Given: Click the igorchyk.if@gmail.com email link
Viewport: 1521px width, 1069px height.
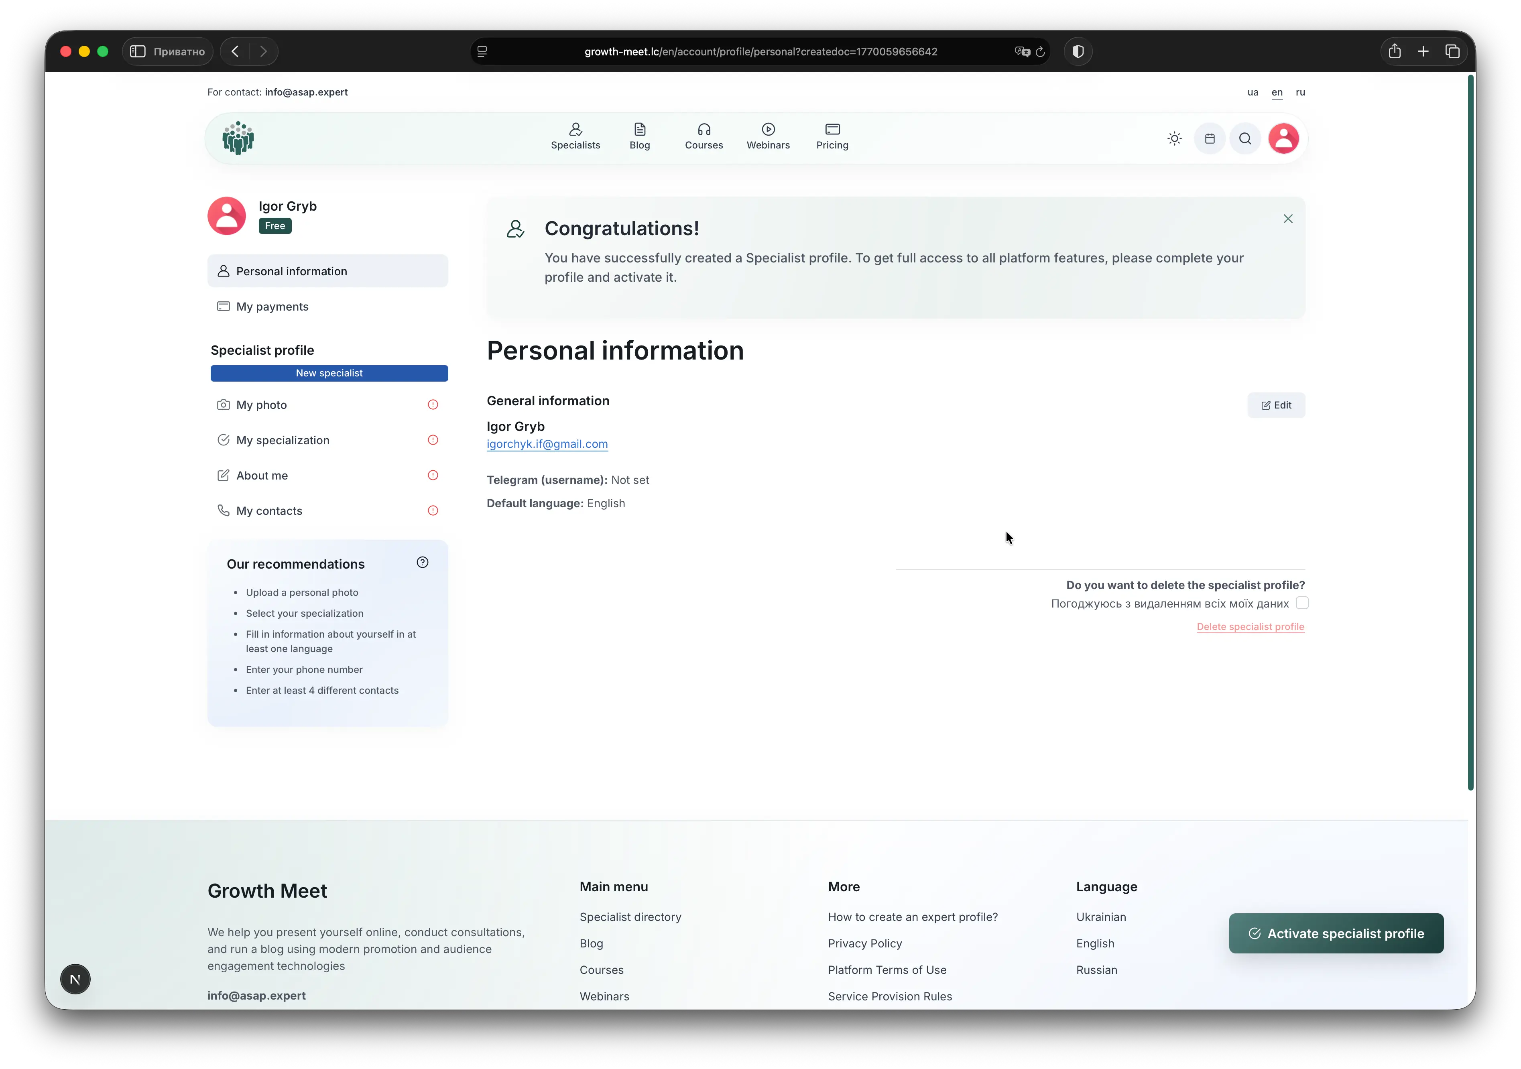Looking at the screenshot, I should pyautogui.click(x=547, y=444).
